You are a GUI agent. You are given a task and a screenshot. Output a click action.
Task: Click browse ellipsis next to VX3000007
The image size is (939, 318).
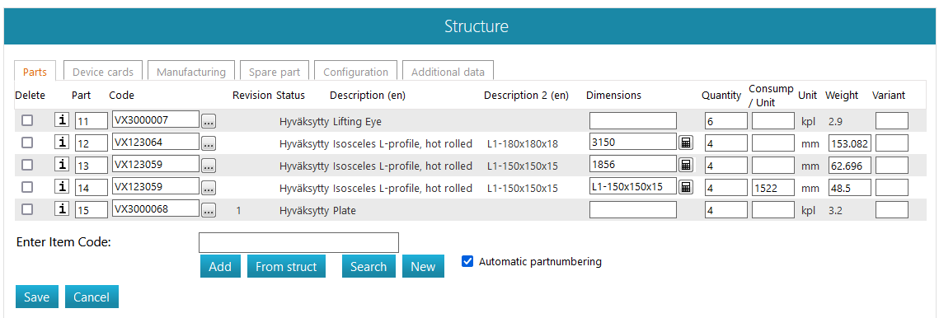coord(209,122)
